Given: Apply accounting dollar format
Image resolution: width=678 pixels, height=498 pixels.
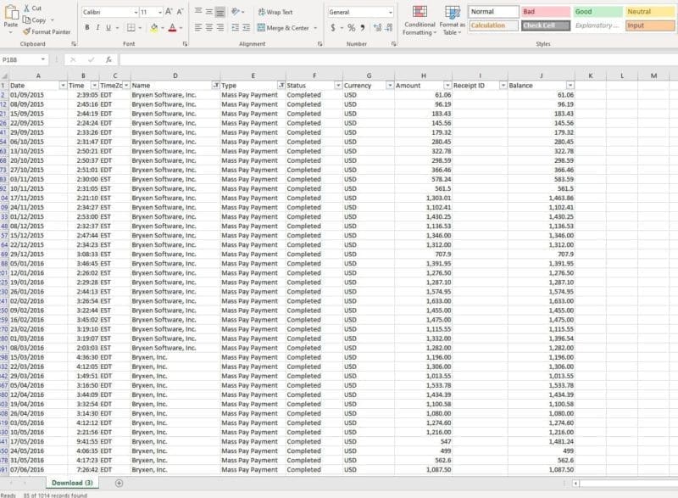Looking at the screenshot, I should point(333,28).
